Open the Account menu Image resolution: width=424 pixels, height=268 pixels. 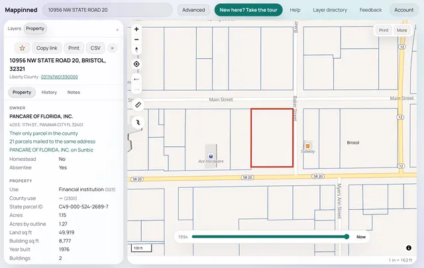pyautogui.click(x=403, y=10)
